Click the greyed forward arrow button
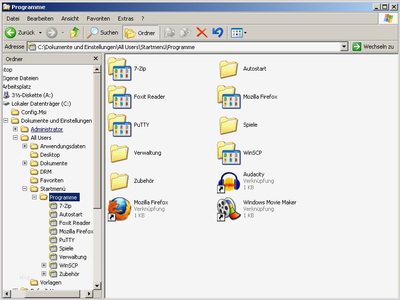This screenshot has width=400, height=300. 52,33
